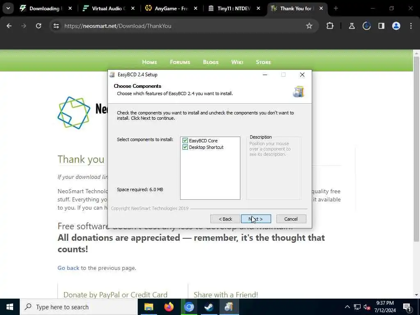Image resolution: width=420 pixels, height=315 pixels.
Task: Open Store in the NeoSmart navigation
Action: [263, 62]
